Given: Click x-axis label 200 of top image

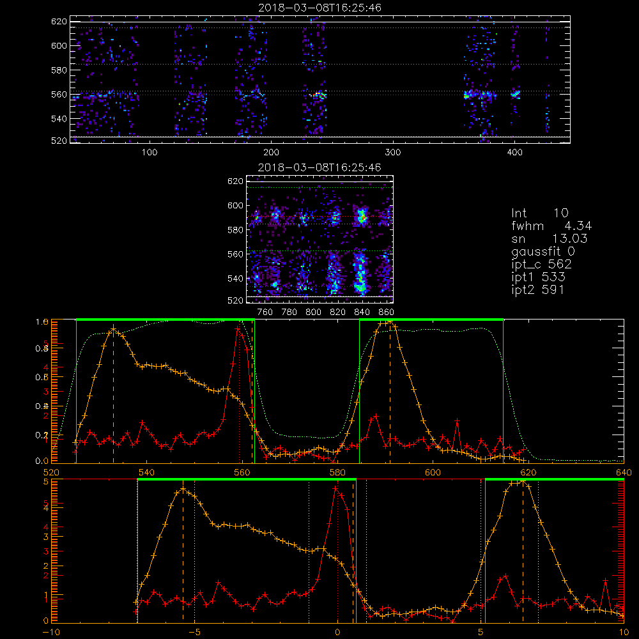Looking at the screenshot, I should coord(271,153).
